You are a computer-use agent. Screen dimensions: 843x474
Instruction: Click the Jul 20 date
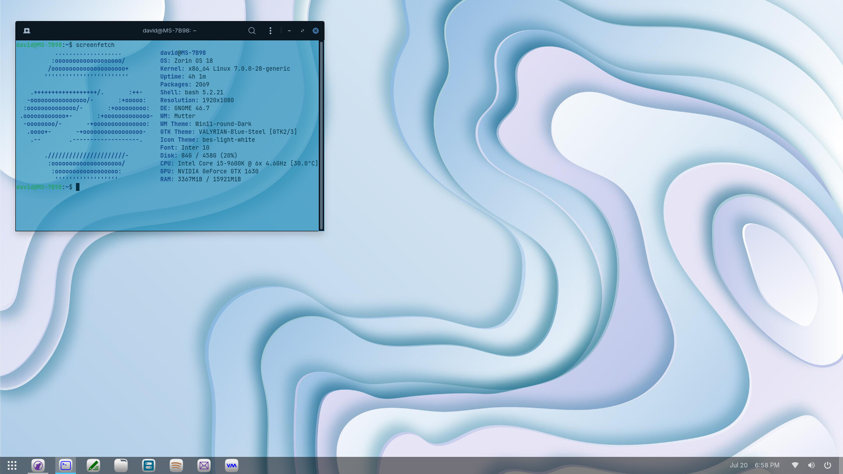click(x=739, y=465)
